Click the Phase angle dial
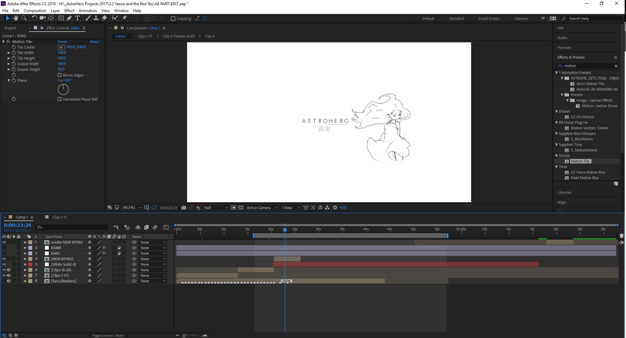The width and height of the screenshot is (626, 338). (63, 89)
